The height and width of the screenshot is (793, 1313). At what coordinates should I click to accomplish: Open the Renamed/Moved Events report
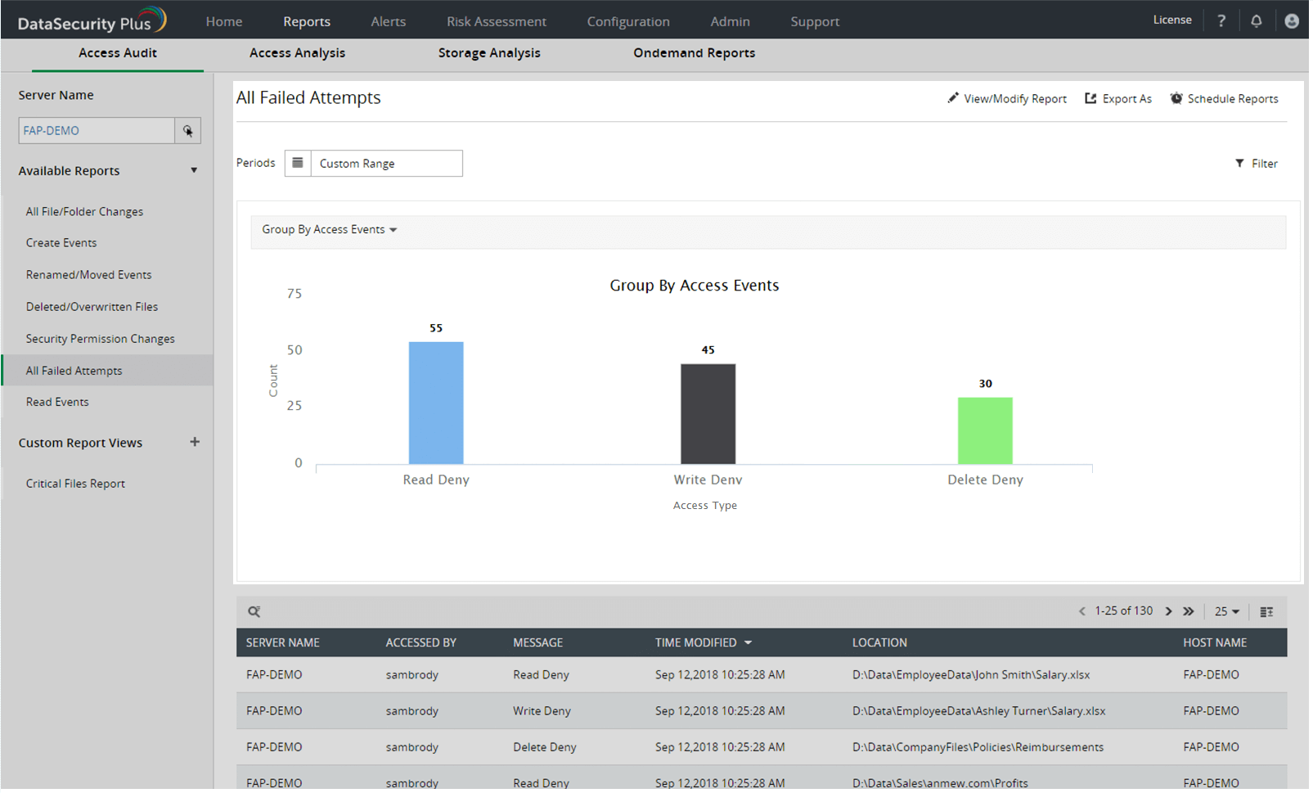pos(89,276)
